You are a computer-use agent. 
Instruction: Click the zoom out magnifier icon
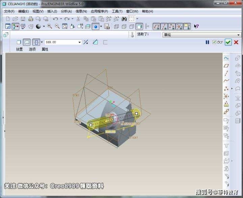pyautogui.click(x=57, y=26)
